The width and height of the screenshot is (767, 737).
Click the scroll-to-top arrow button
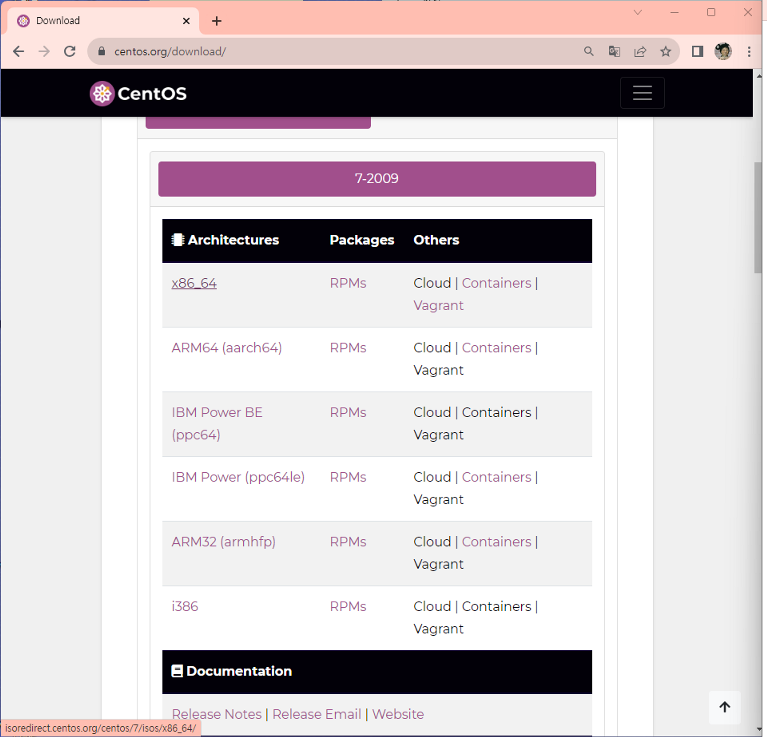click(724, 707)
